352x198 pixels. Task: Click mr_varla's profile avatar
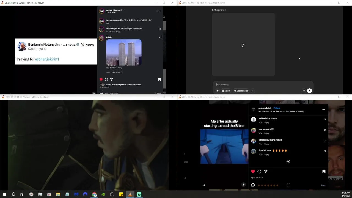254,130
